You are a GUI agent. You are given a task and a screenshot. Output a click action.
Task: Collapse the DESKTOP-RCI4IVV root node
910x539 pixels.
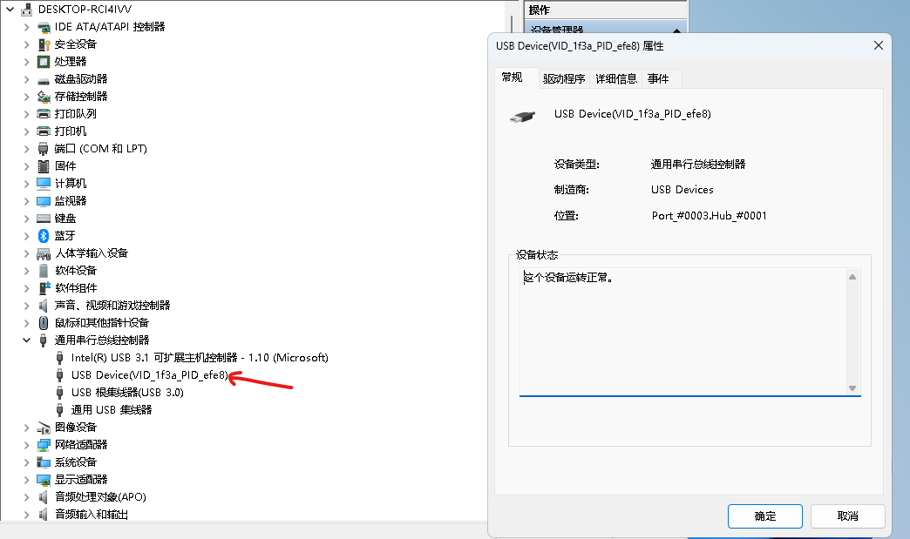coord(10,10)
